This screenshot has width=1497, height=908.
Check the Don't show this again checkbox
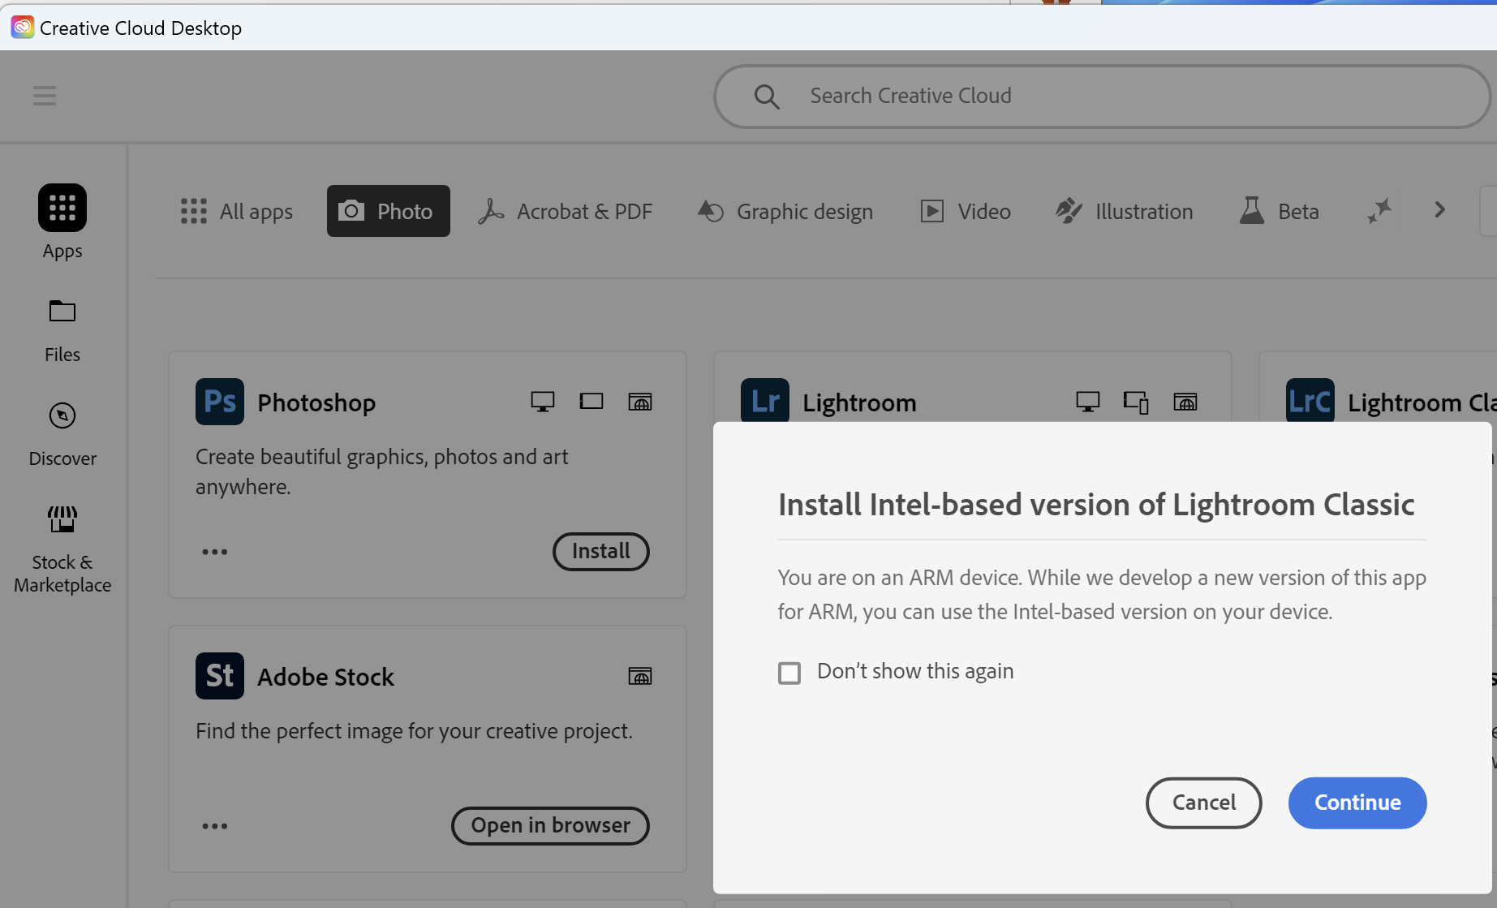pyautogui.click(x=789, y=672)
